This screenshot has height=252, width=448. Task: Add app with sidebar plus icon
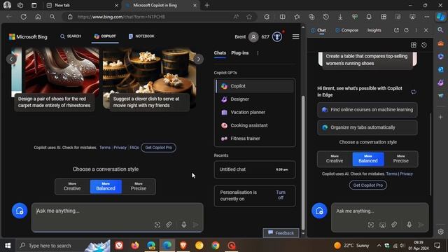(x=440, y=117)
